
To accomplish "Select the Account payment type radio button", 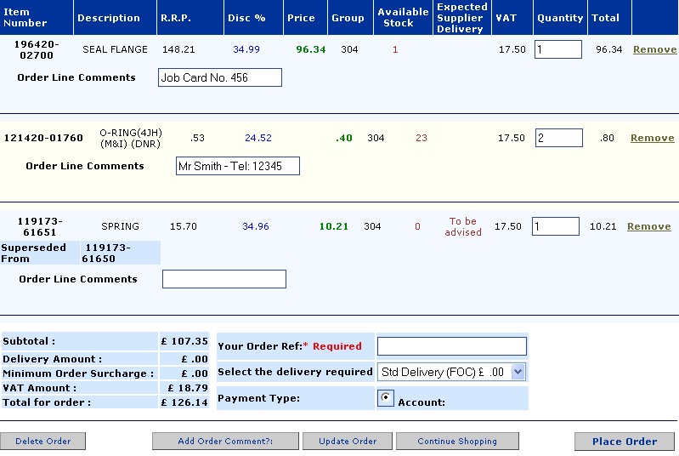I will pos(386,397).
